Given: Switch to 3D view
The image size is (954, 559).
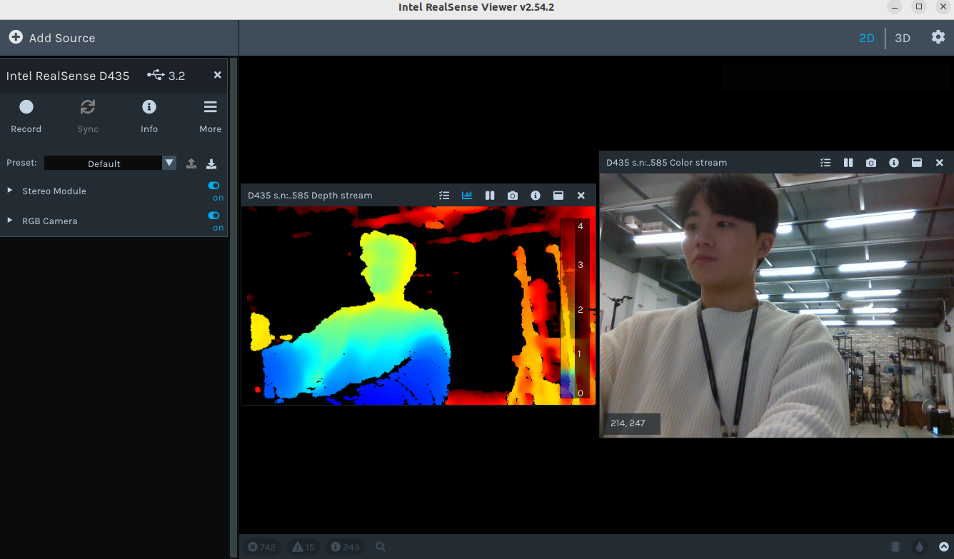Looking at the screenshot, I should click(903, 39).
